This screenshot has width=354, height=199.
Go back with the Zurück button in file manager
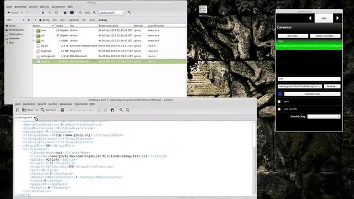[13, 13]
